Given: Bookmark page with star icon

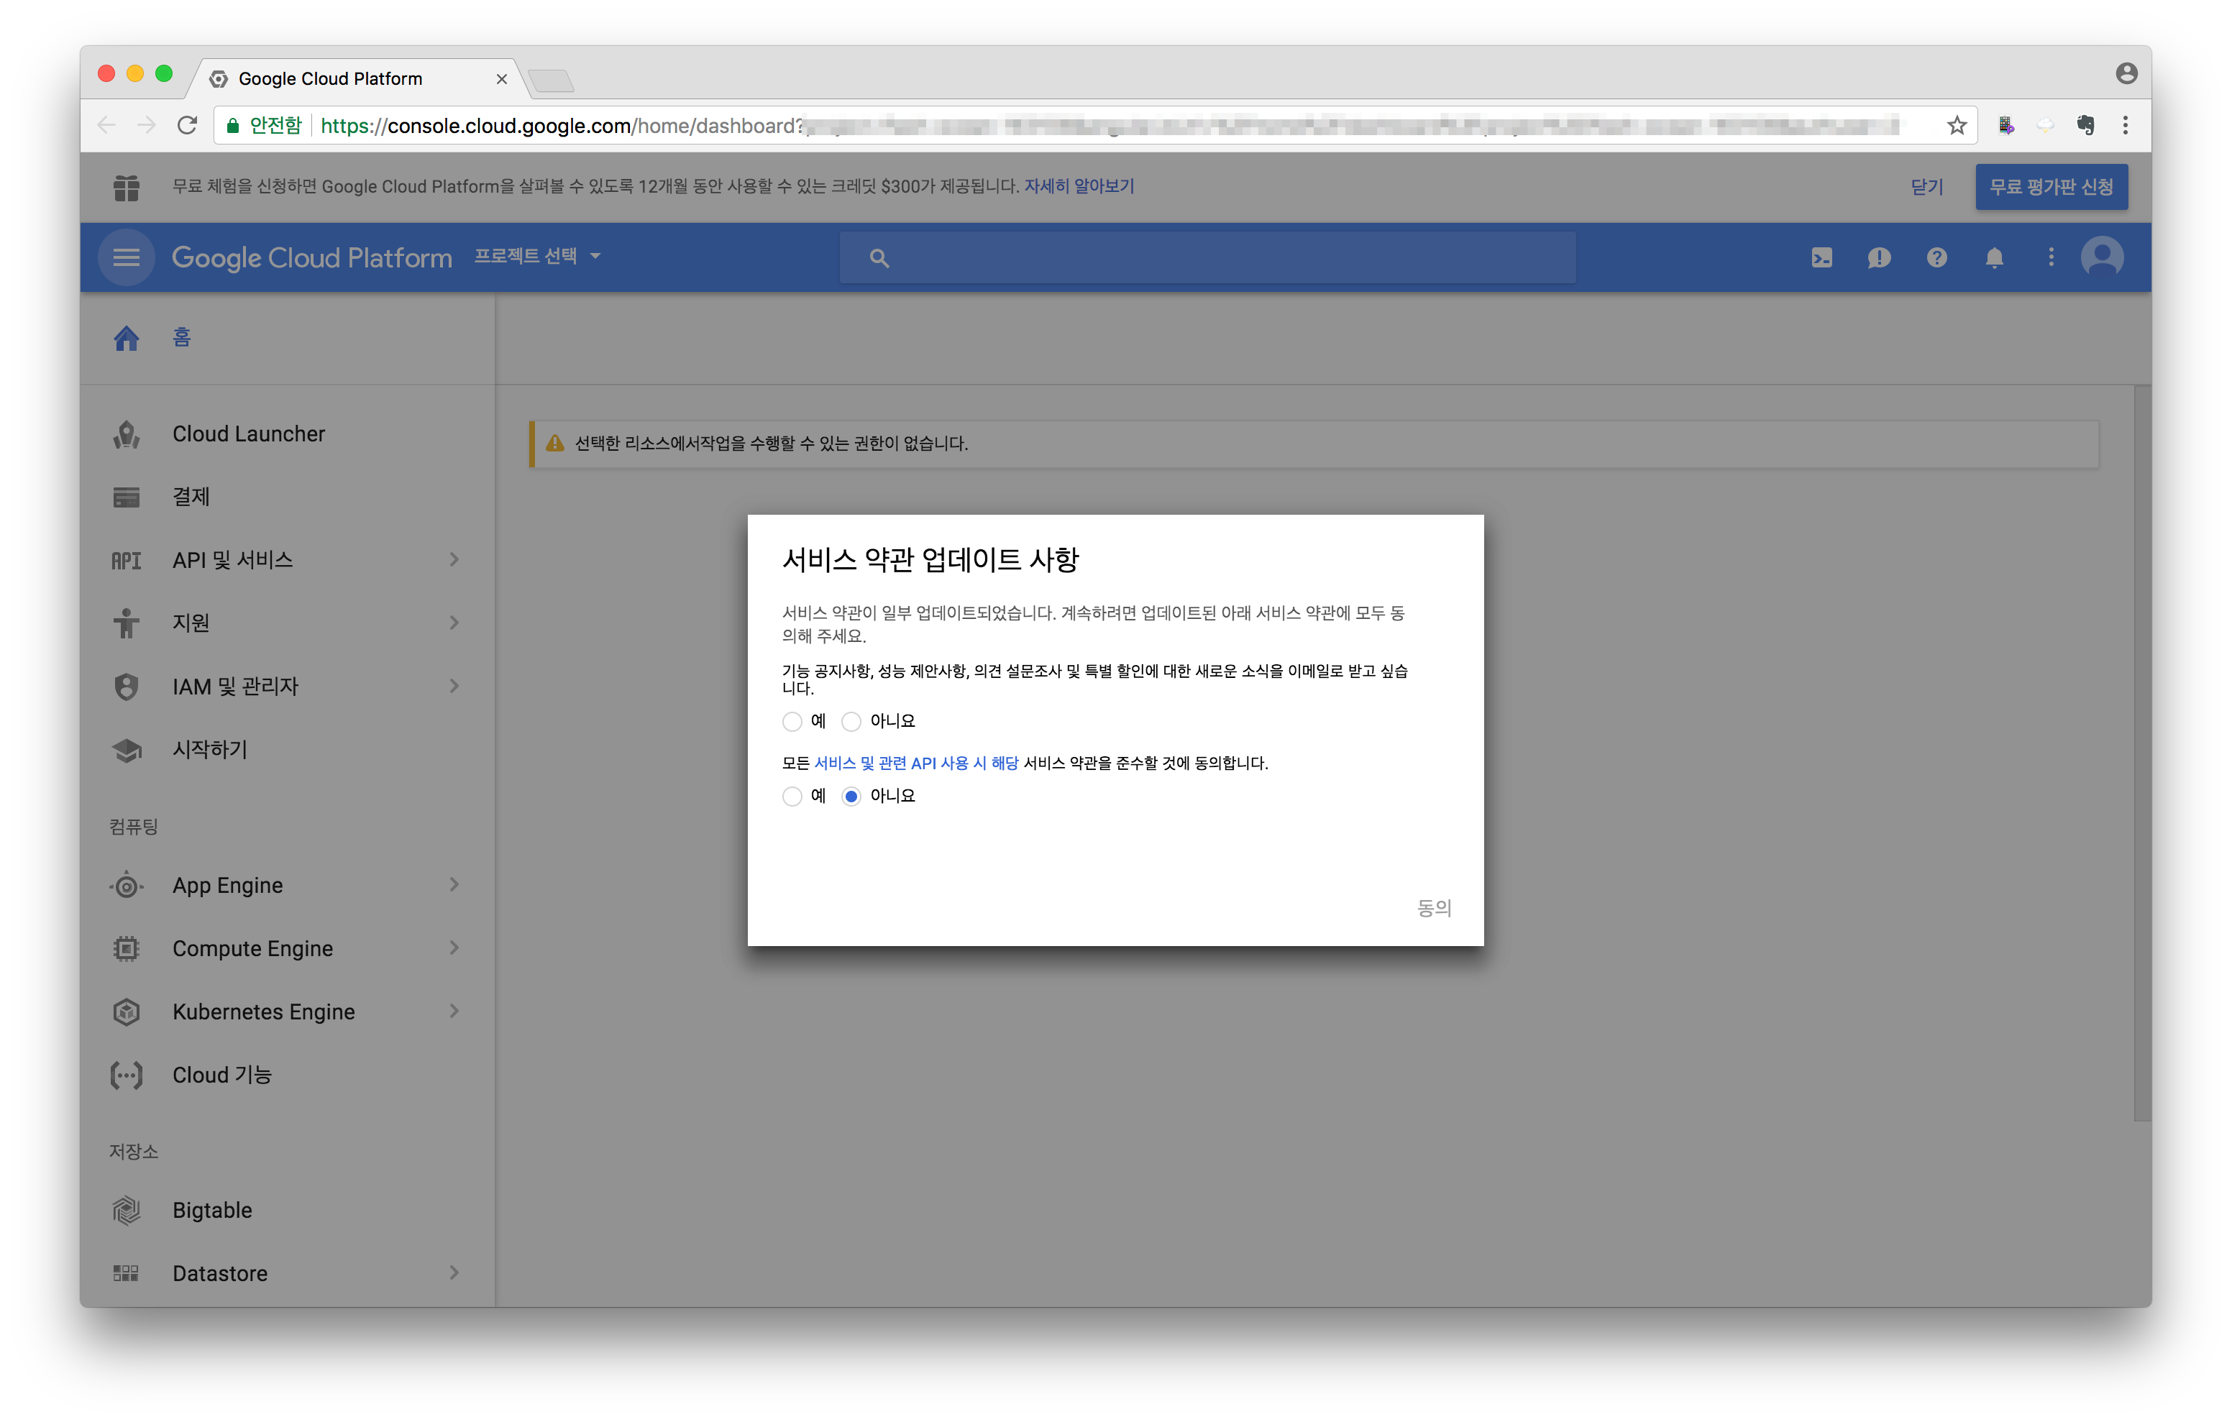Looking at the screenshot, I should point(1956,125).
